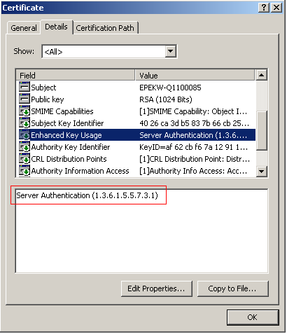Click the Authority Key Identifier extension icon

click(24, 146)
